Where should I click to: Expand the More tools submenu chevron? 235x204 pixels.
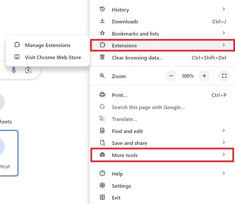tap(224, 154)
